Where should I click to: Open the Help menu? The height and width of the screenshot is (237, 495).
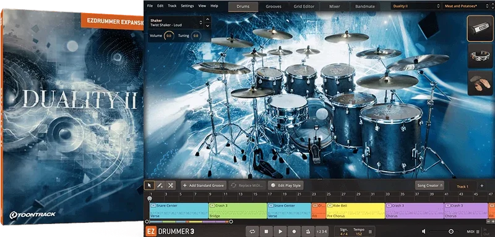[214, 6]
